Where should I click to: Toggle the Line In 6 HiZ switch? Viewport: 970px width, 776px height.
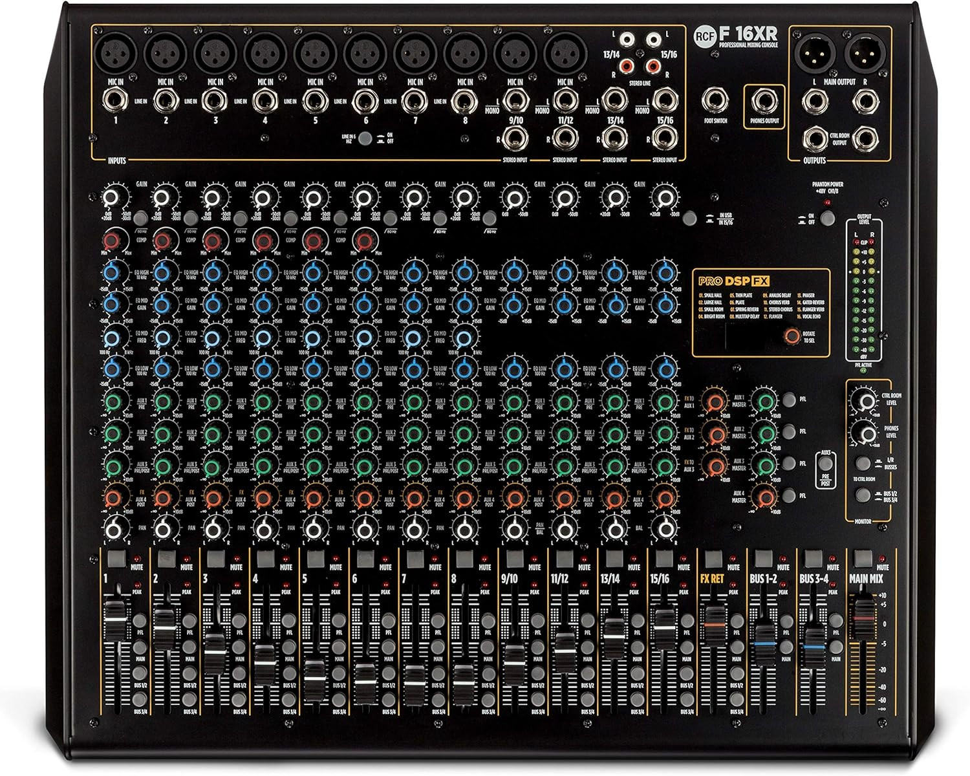pyautogui.click(x=365, y=138)
